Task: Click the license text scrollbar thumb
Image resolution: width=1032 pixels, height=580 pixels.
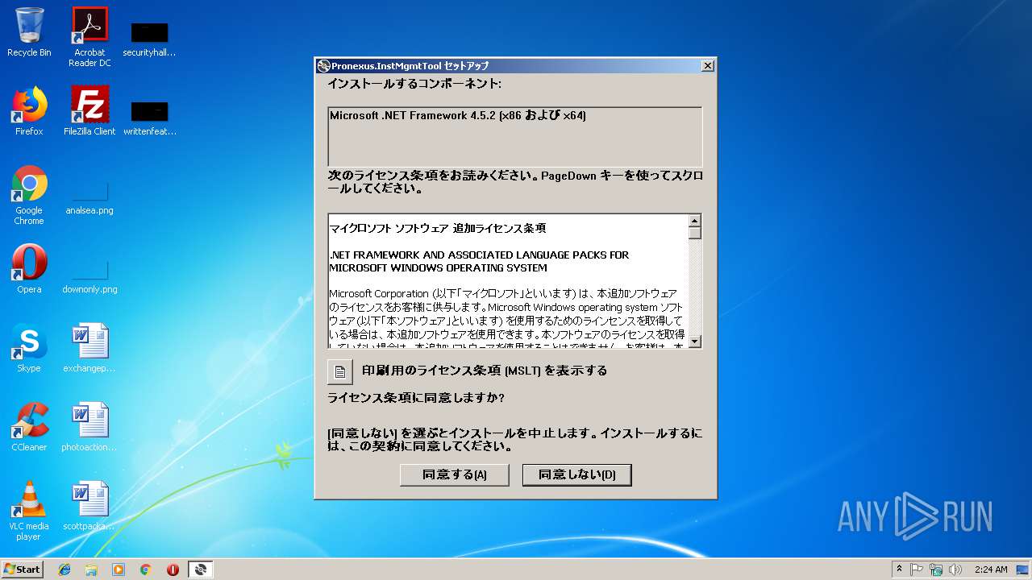Action: 695,233
